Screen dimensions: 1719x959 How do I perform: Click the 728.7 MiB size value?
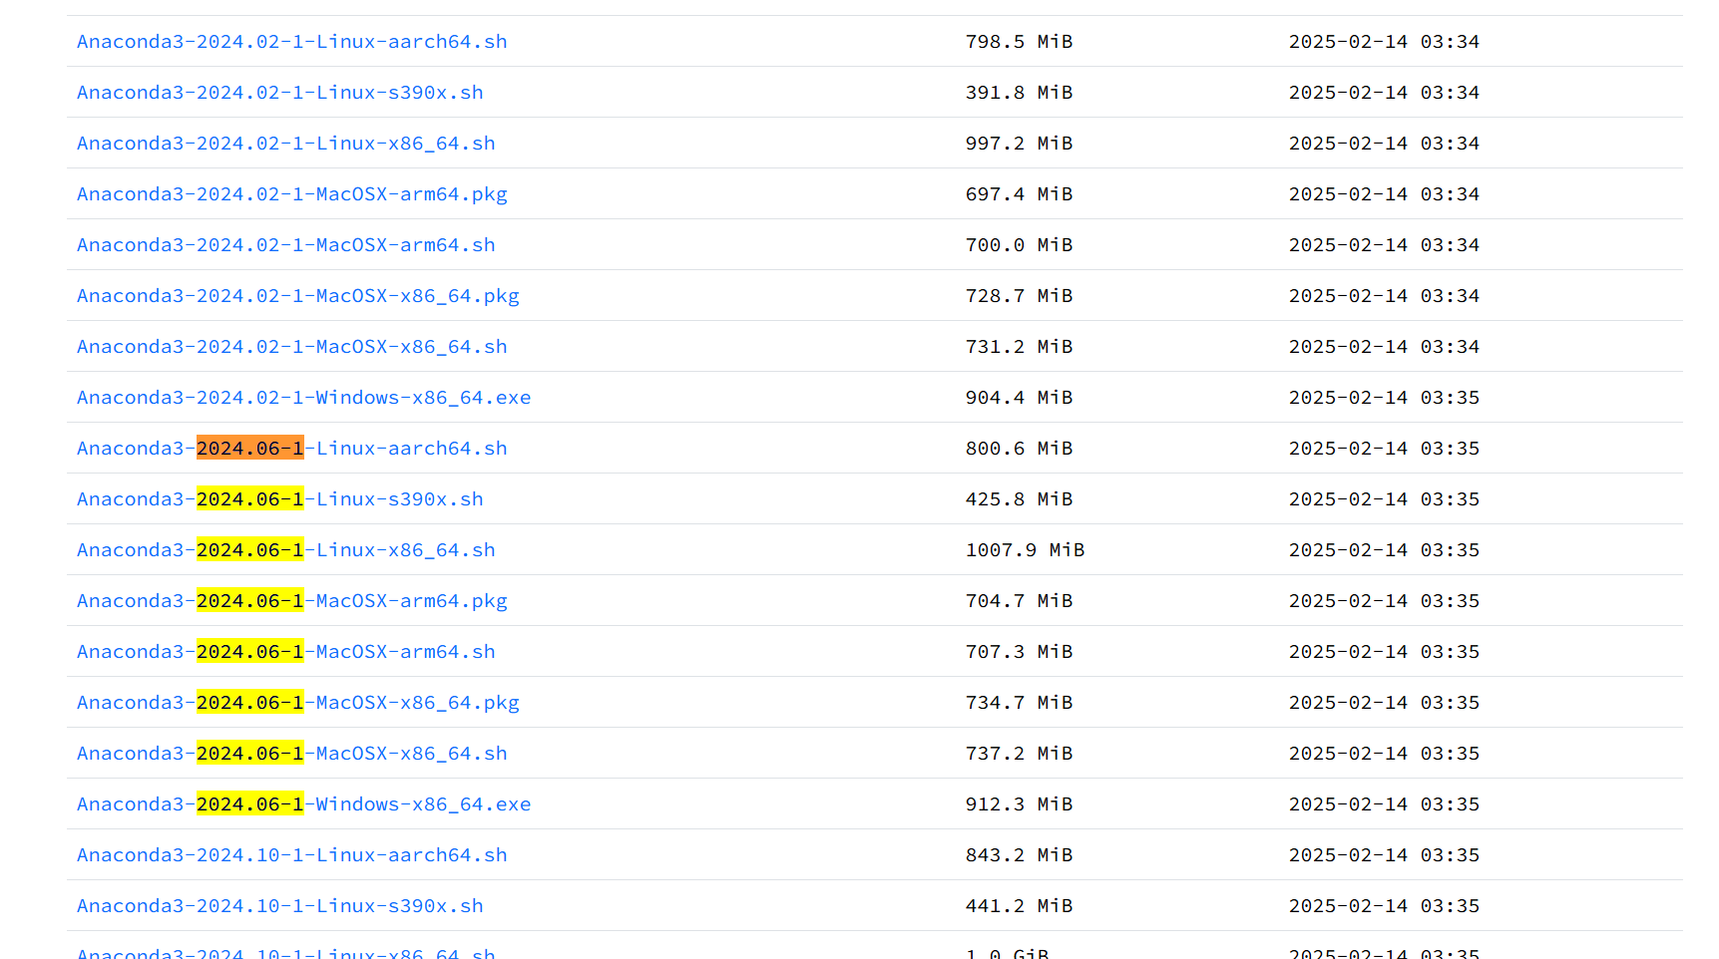[x=1020, y=296]
